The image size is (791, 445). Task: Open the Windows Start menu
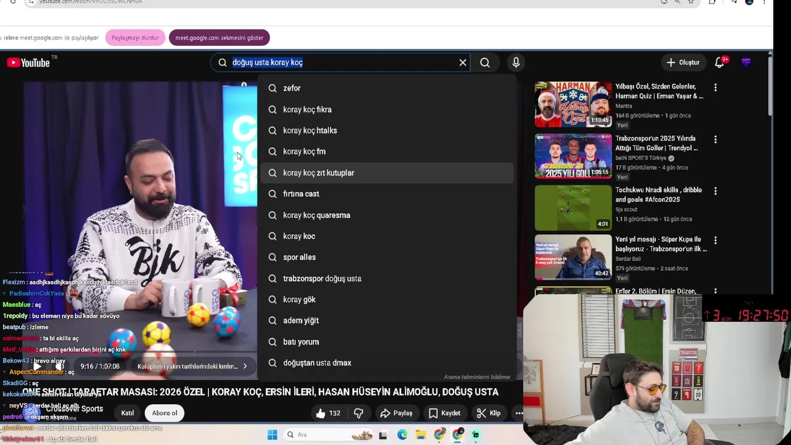pyautogui.click(x=272, y=435)
